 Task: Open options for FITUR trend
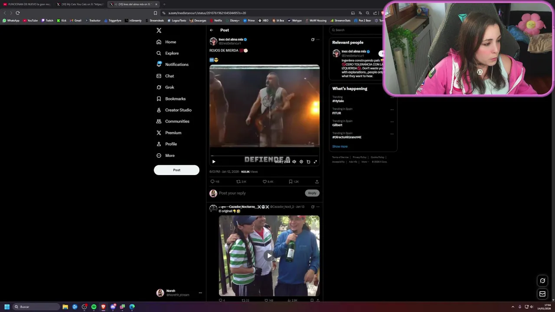(392, 109)
